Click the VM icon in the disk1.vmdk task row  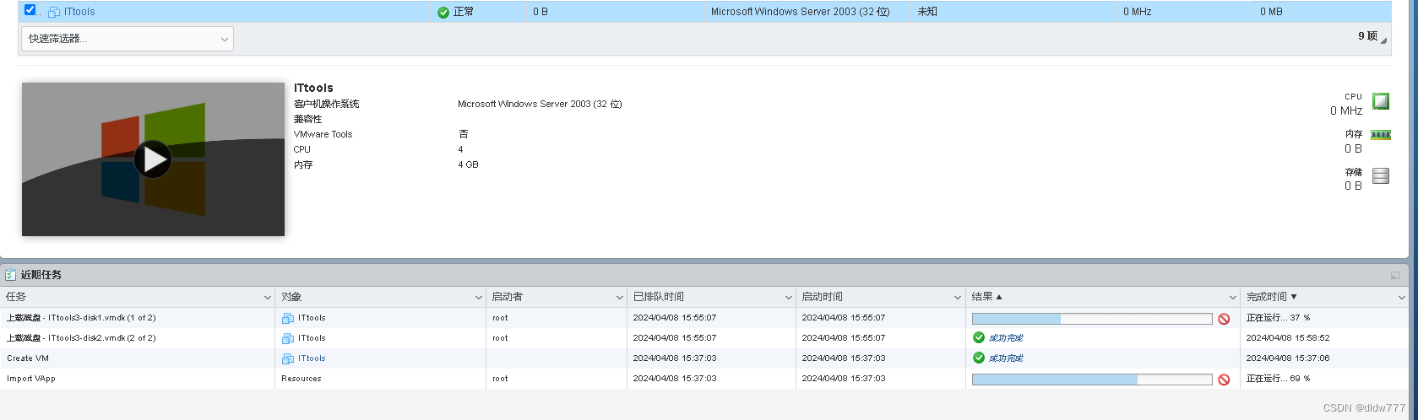[x=288, y=318]
